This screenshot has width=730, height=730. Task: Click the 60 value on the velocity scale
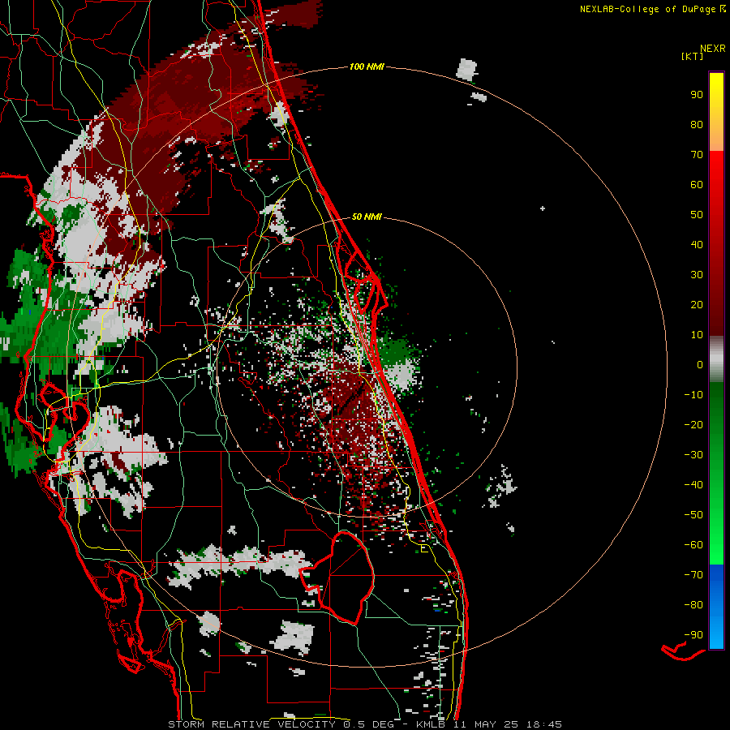(697, 184)
